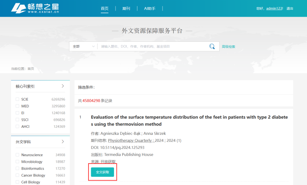Check the SCIE checkbox
Screen dimensions: 307x185
[17, 99]
